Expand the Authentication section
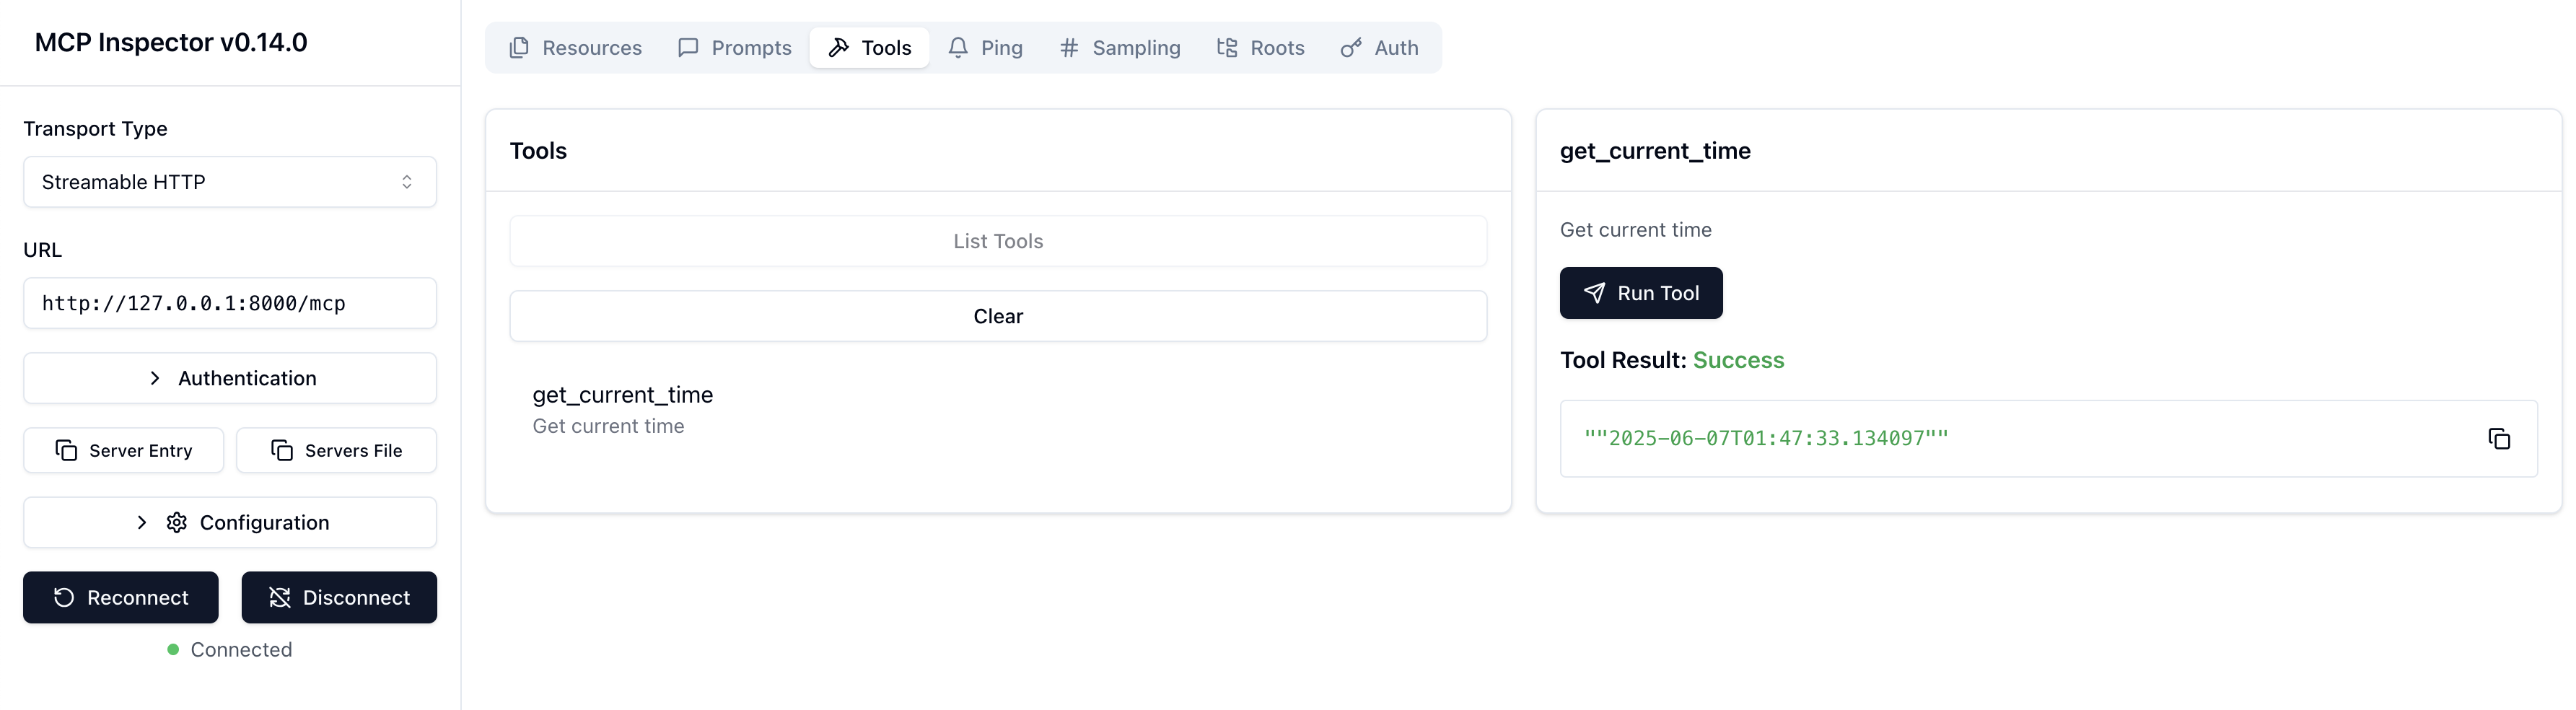This screenshot has width=2576, height=710. (229, 378)
